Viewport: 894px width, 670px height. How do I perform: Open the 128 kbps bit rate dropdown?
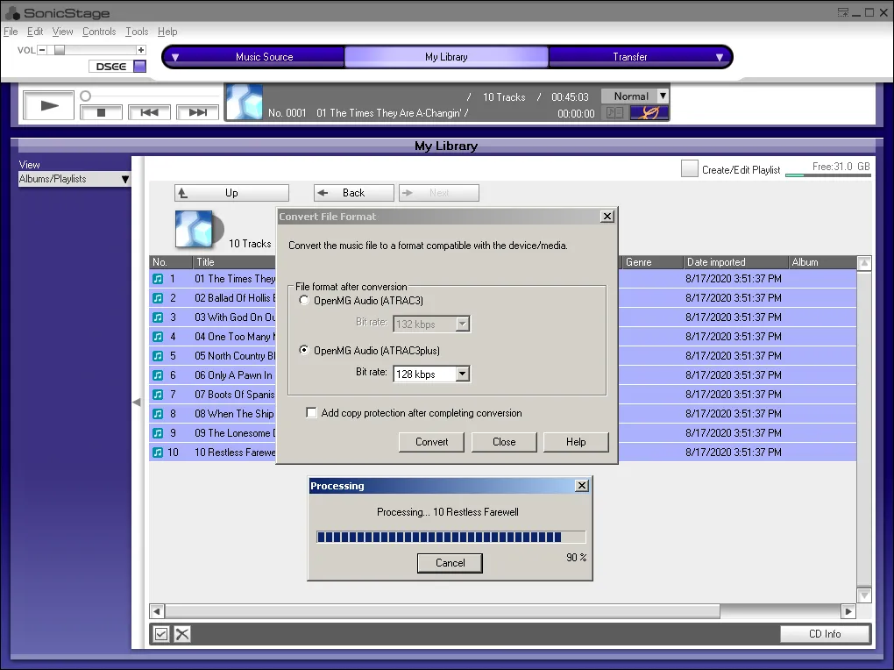(x=464, y=374)
